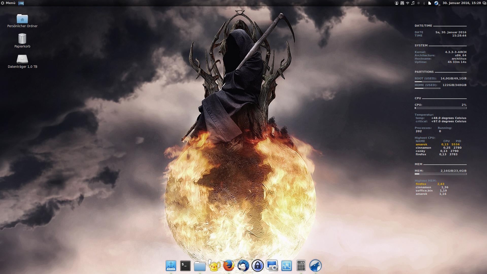This screenshot has width=487, height=274.
Task: Open the Persönlicher Ordner desktop folder
Action: point(22,21)
